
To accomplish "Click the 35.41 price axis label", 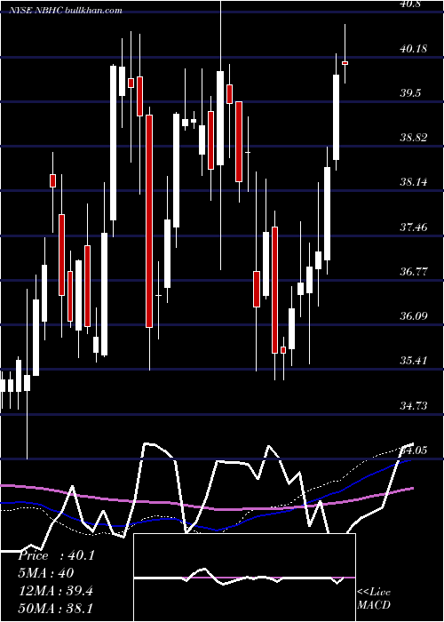I will (414, 361).
